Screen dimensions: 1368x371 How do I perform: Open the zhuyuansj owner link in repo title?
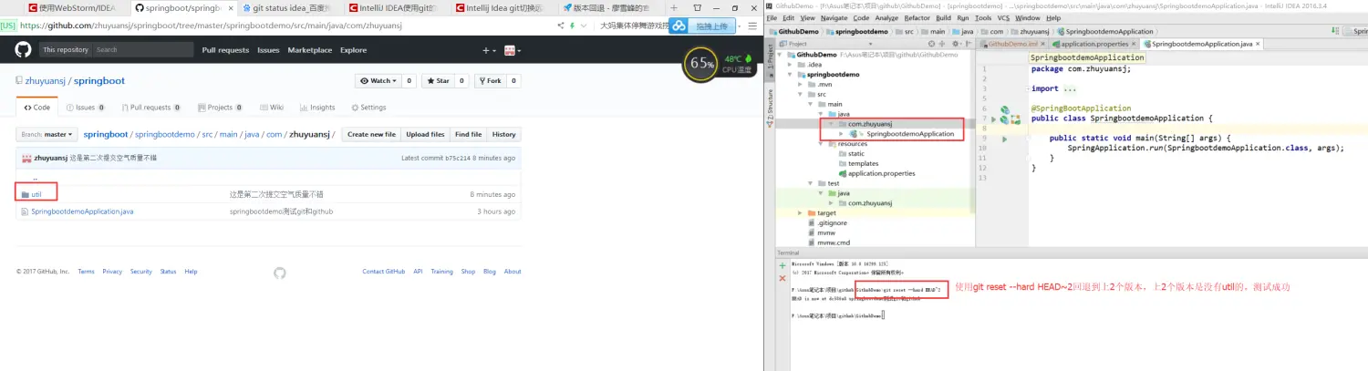pyautogui.click(x=47, y=81)
